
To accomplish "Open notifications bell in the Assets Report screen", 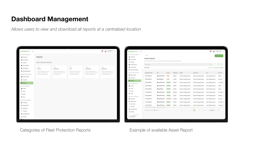I will 210,52.
